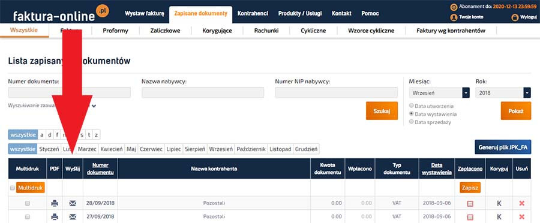Open Kontakt menu item

pos(341,13)
